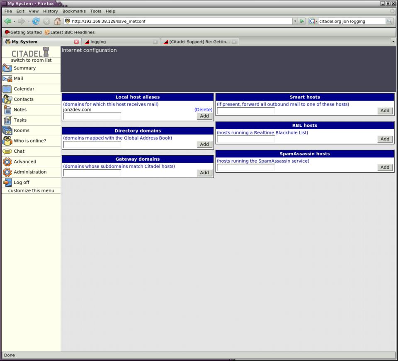Click the Chat speech bubble icon
The width and height of the screenshot is (398, 361).
[7, 152]
